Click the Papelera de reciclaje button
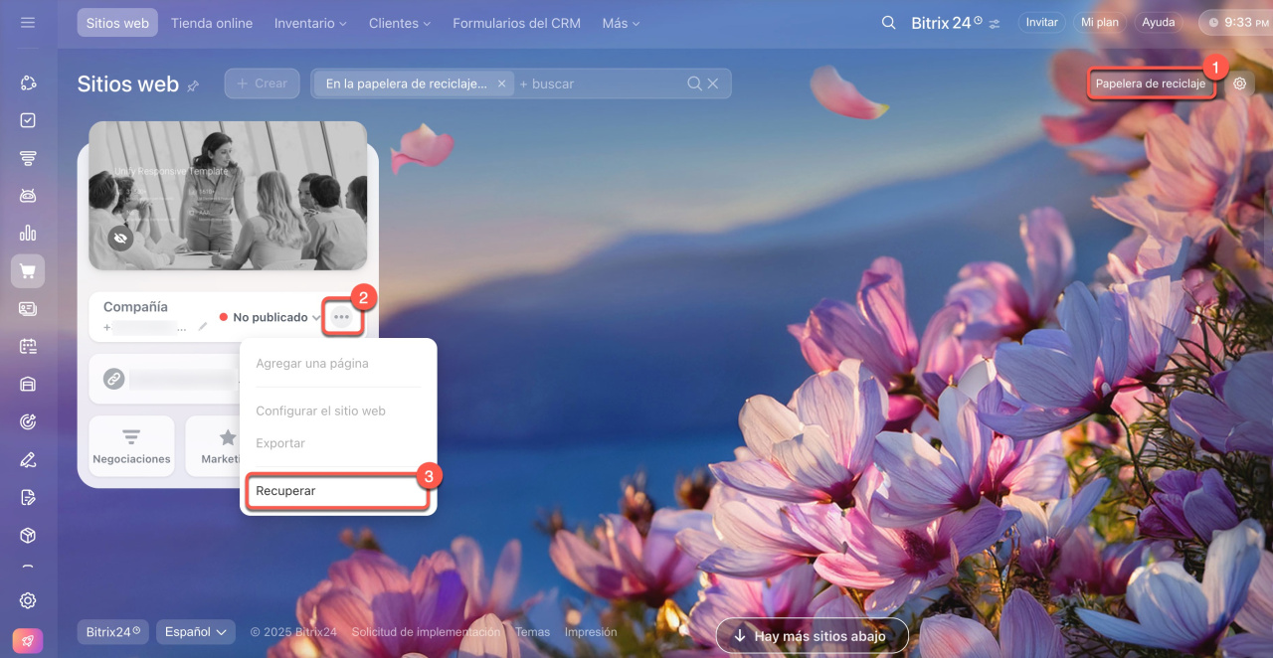The width and height of the screenshot is (1273, 658). tap(1150, 84)
